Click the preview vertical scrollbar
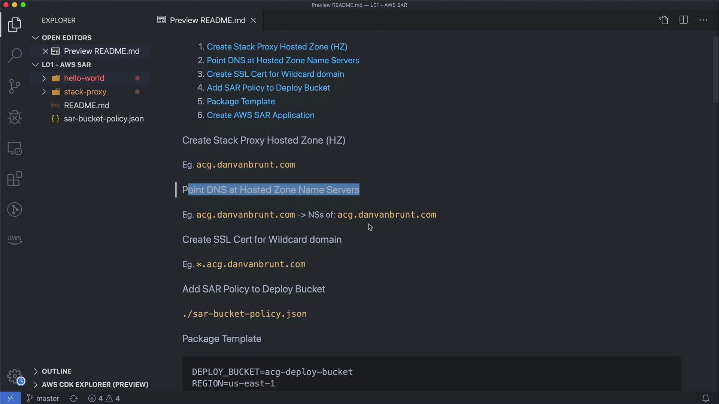The width and height of the screenshot is (719, 404). click(715, 69)
